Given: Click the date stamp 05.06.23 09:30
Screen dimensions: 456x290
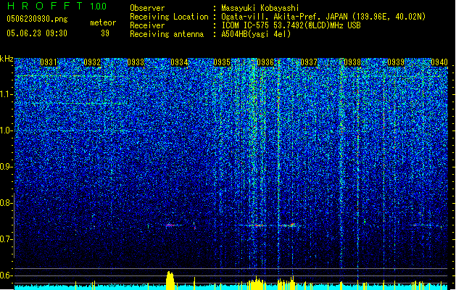Looking at the screenshot, I should coord(37,33).
